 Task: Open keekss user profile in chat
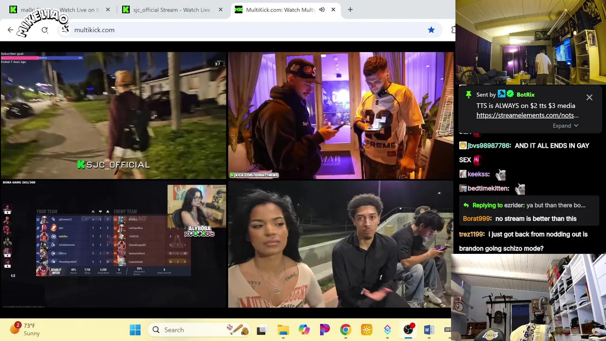pos(479,174)
